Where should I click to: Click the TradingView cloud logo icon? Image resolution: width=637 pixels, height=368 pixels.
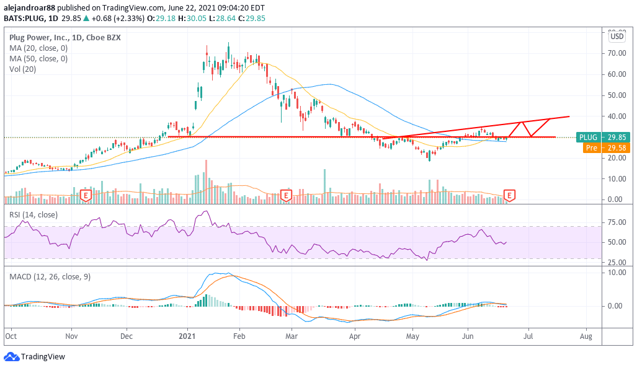pos(11,357)
